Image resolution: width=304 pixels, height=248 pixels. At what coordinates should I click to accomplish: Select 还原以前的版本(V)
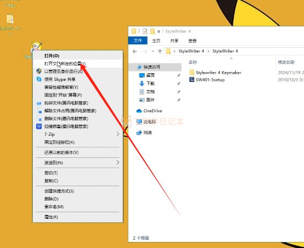[78, 152]
